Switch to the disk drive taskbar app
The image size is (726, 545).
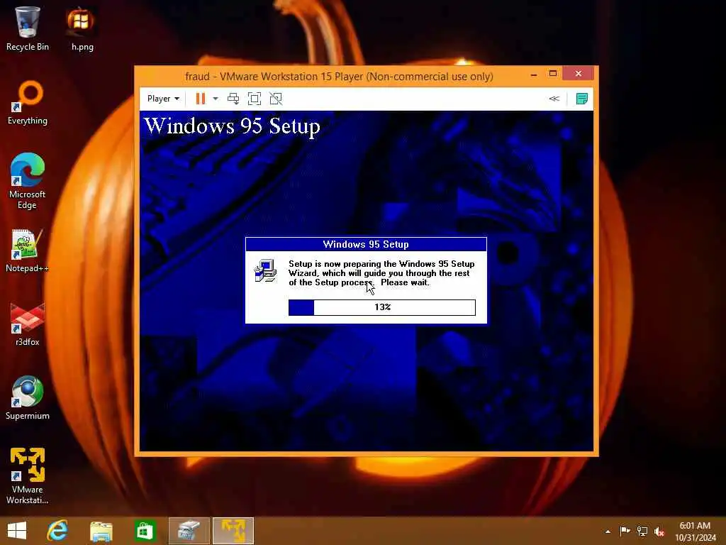pos(189,531)
